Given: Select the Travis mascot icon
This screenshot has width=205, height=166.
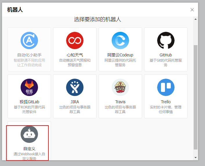Looking at the screenshot, I should coord(120,87).
